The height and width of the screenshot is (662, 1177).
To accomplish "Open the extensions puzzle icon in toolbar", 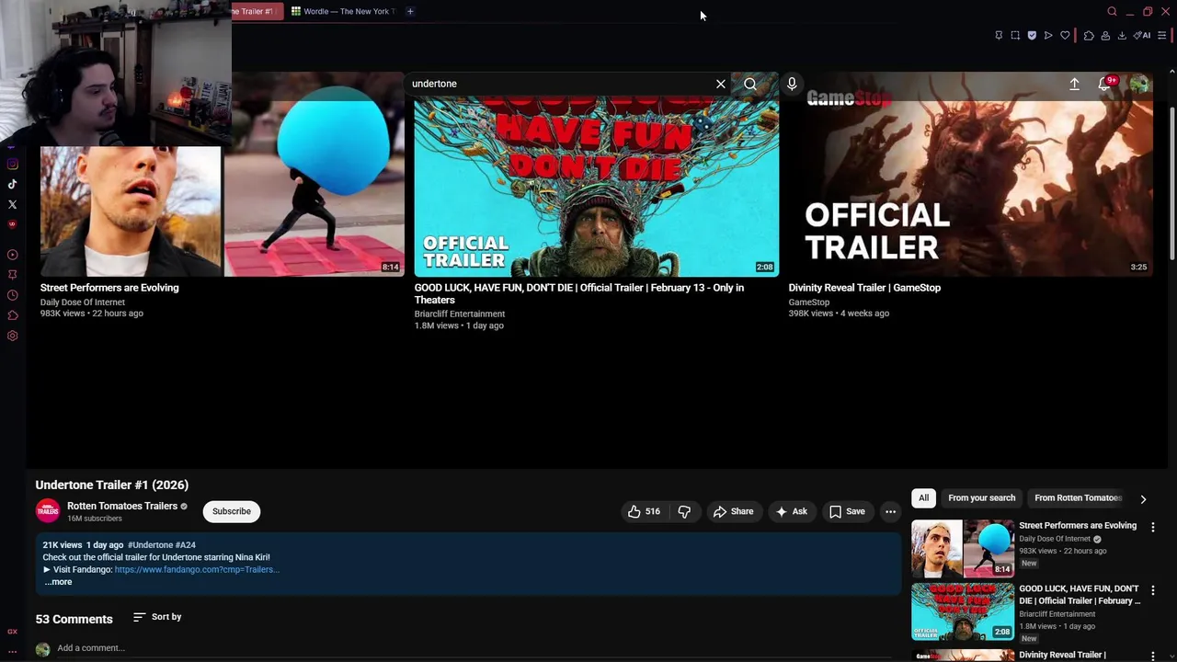I will pyautogui.click(x=1089, y=36).
